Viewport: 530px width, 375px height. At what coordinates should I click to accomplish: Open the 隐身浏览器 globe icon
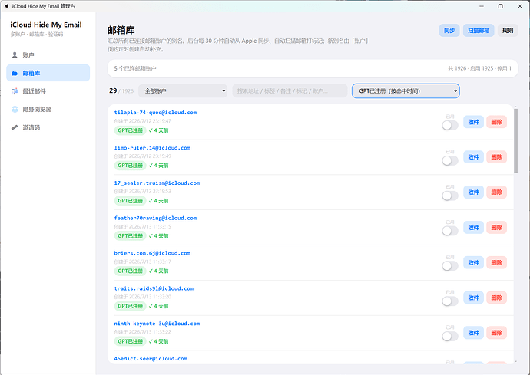(x=15, y=110)
